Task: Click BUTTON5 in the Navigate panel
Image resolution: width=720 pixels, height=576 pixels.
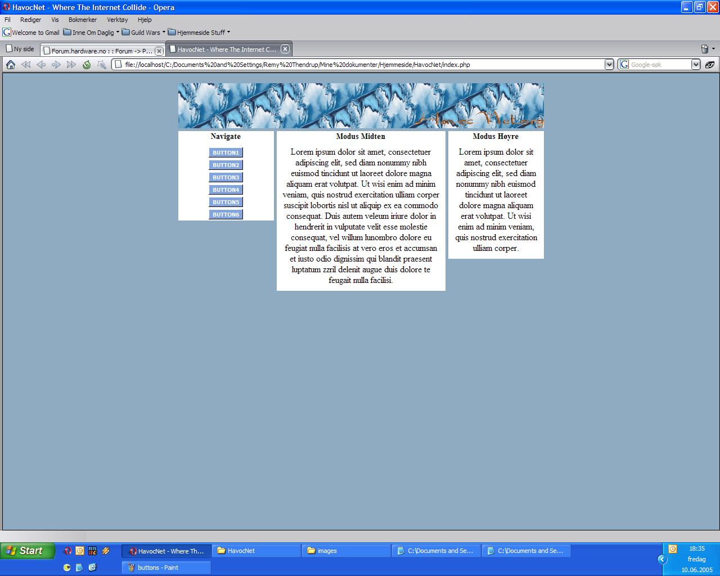Action: click(x=226, y=202)
